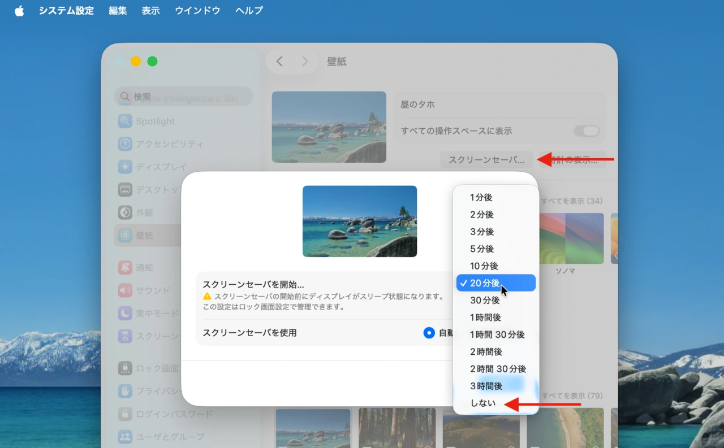Choose しない from the duration list

click(x=484, y=403)
